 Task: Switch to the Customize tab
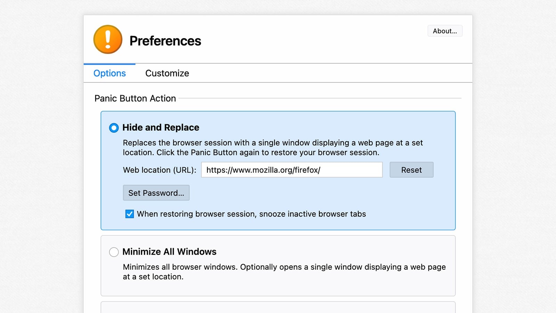tap(167, 73)
